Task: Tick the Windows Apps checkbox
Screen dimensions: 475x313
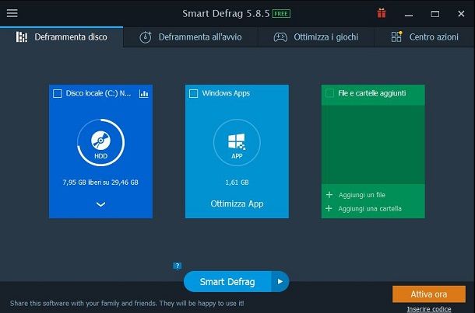Action: pos(193,93)
